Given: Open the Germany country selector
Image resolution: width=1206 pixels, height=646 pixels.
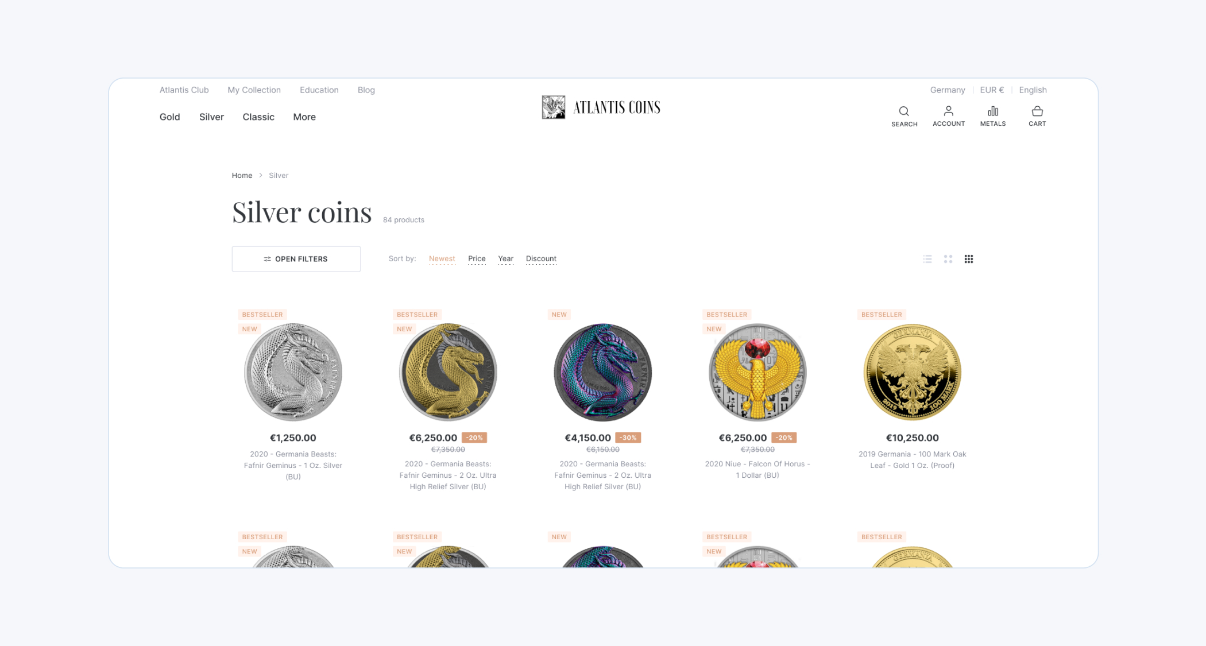Looking at the screenshot, I should point(947,90).
